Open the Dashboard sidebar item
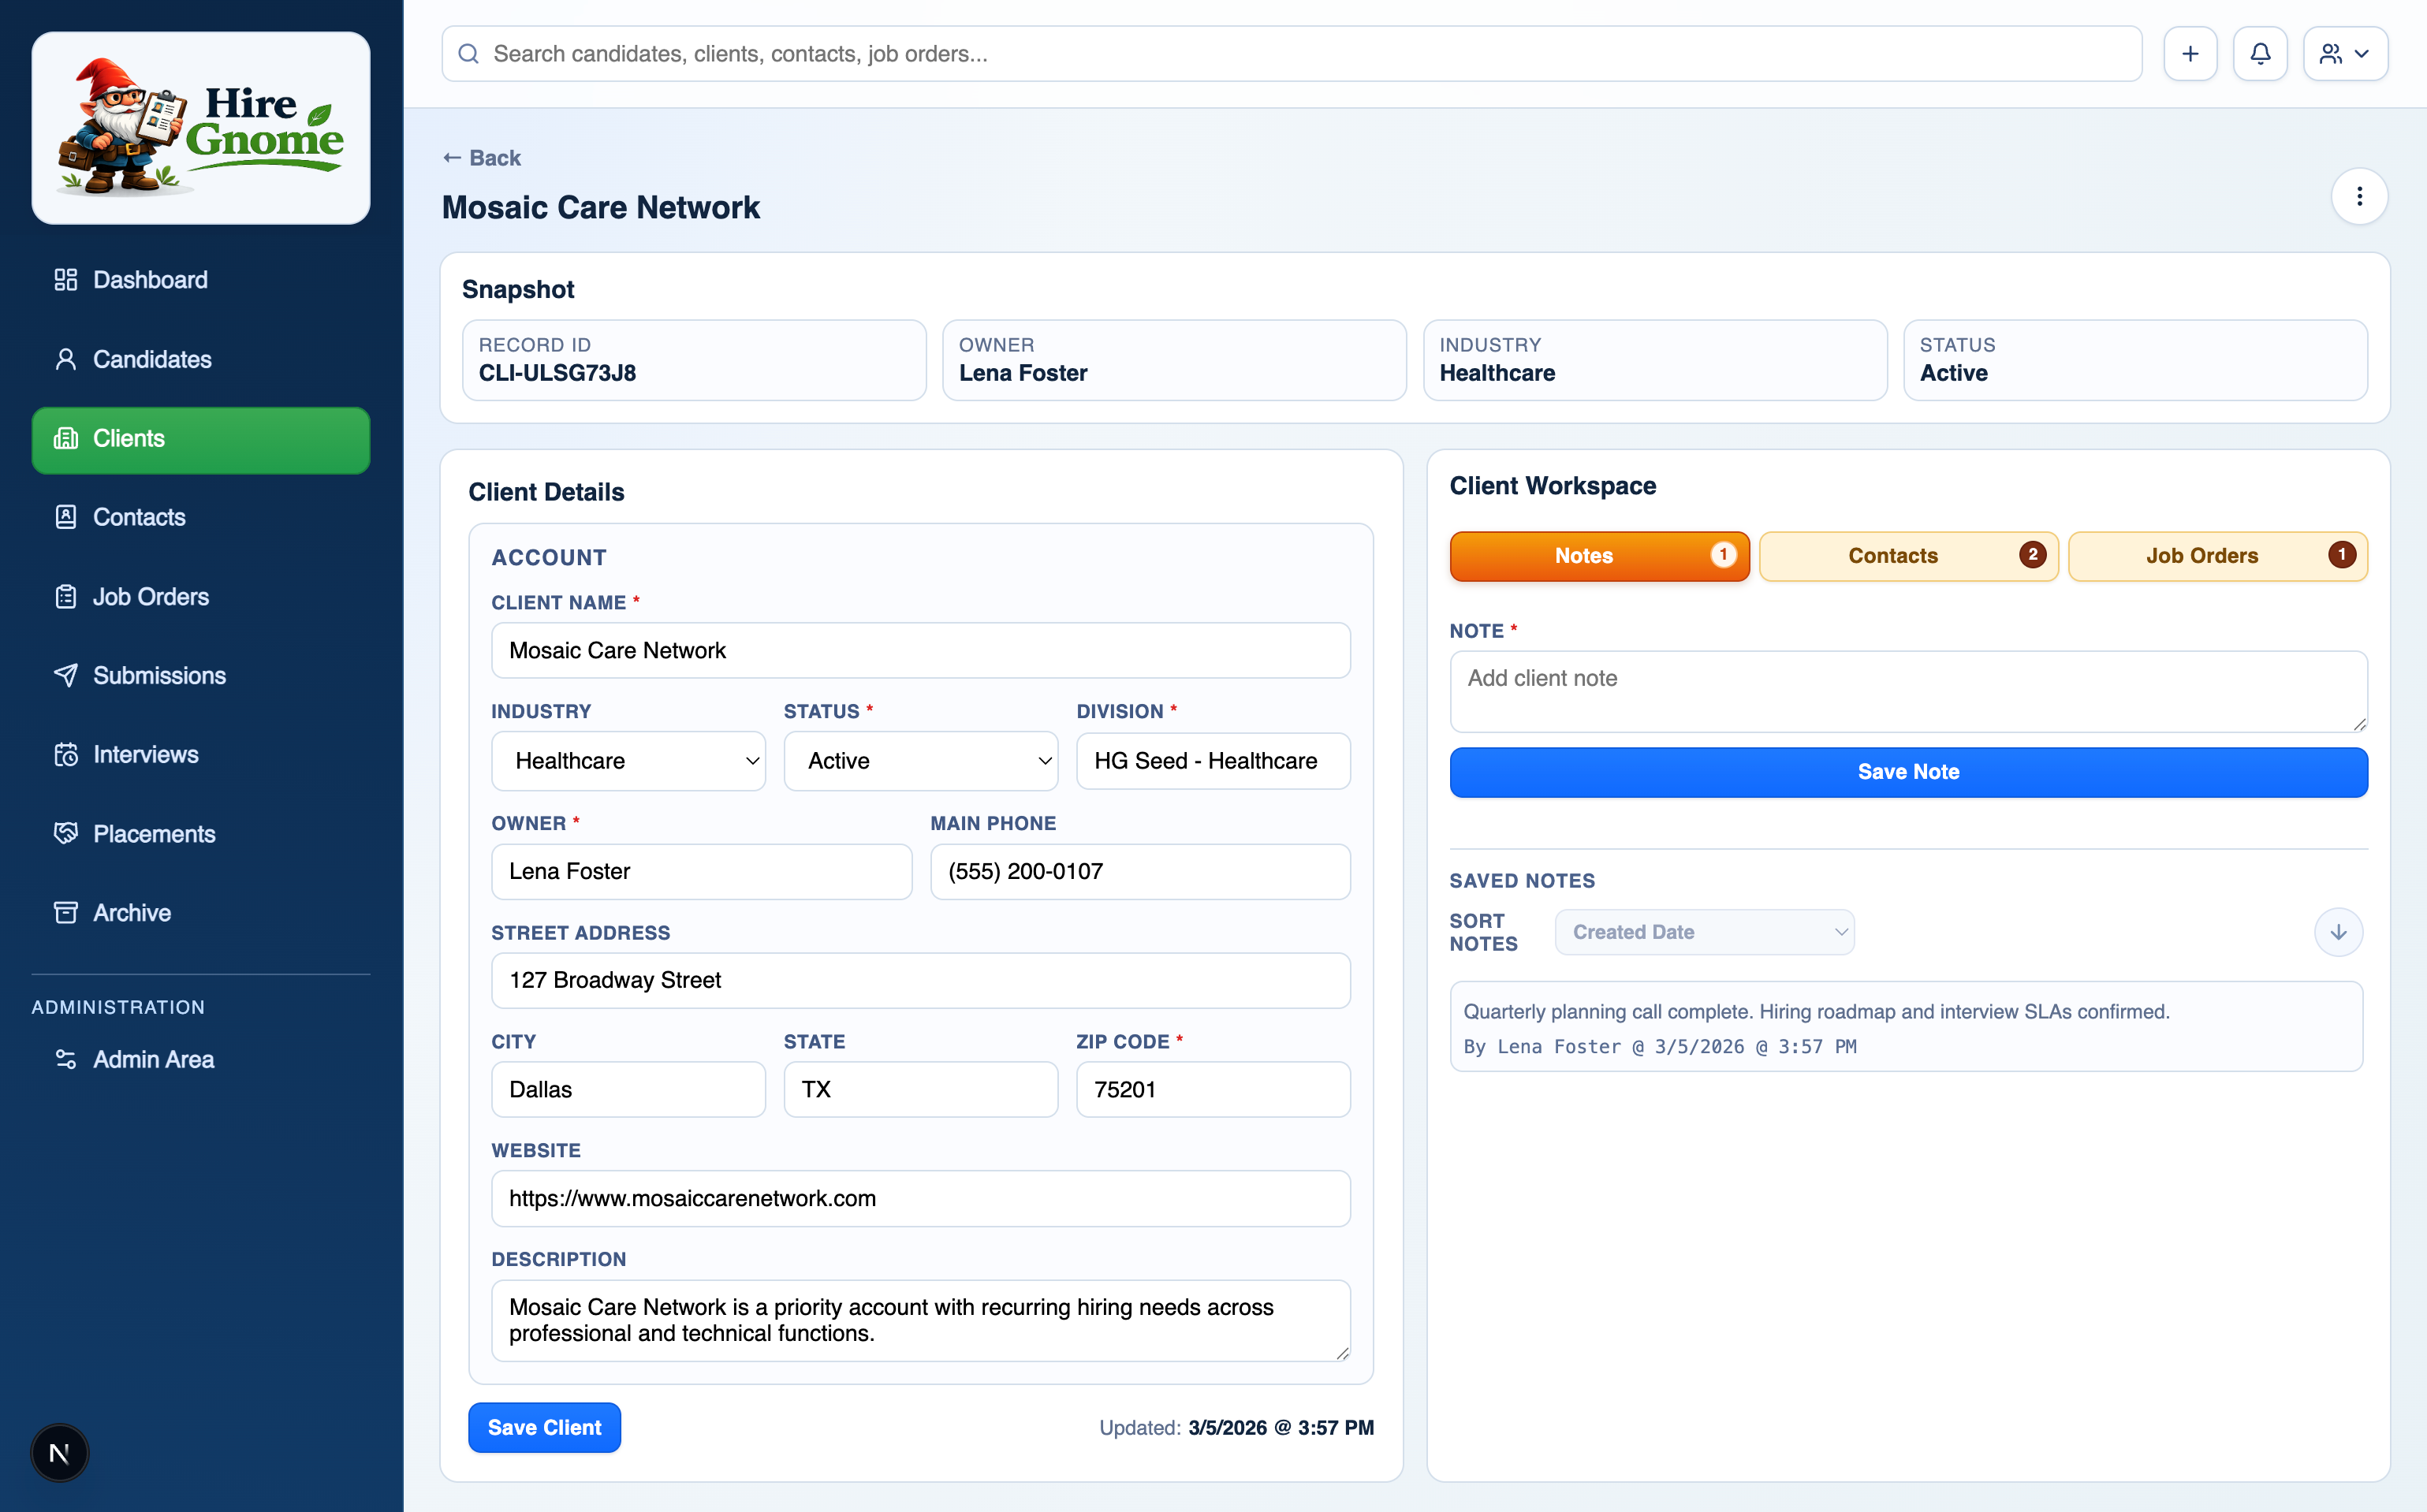The height and width of the screenshot is (1512, 2427). [x=150, y=280]
